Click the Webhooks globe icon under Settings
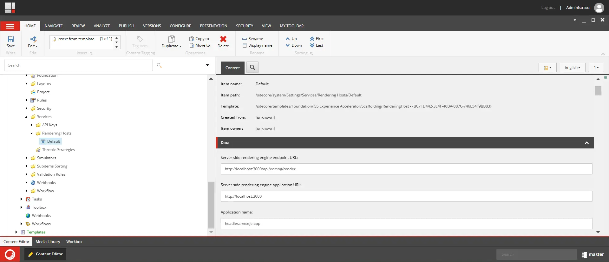 pyautogui.click(x=33, y=183)
